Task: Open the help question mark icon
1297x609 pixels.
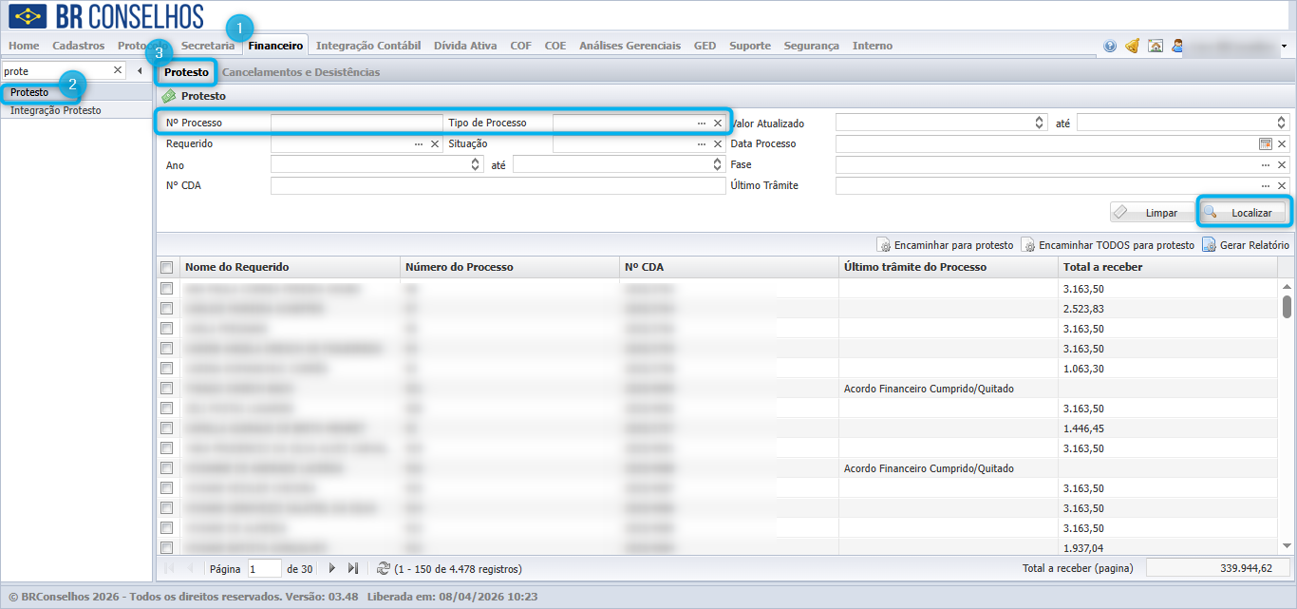Action: pos(1110,46)
